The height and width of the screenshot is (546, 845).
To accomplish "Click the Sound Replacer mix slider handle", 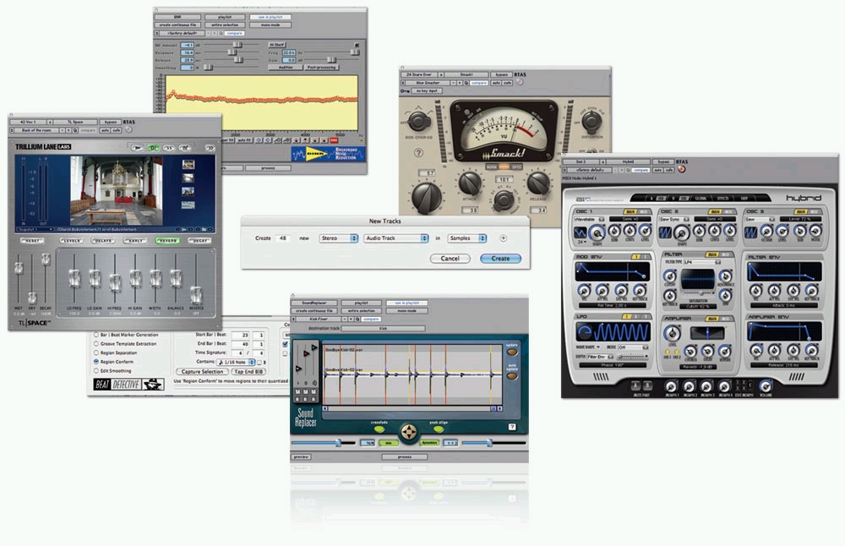I will pos(339,443).
